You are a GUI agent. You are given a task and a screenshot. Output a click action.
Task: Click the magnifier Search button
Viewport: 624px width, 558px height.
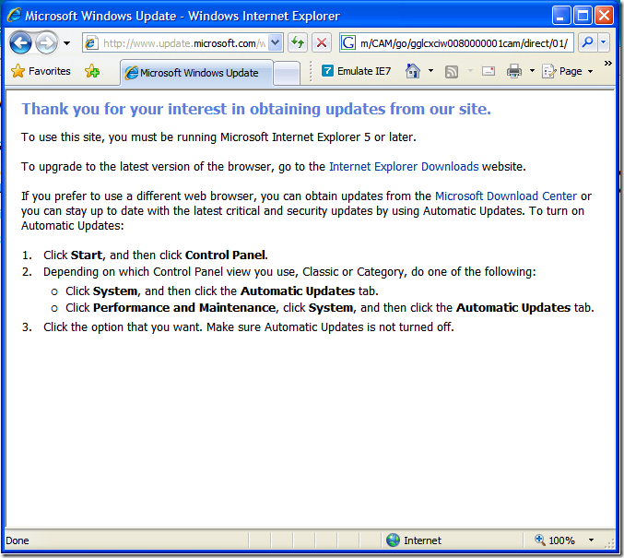pyautogui.click(x=587, y=42)
